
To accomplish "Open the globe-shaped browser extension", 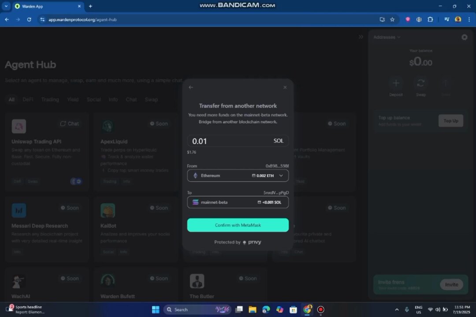I will tap(419, 19).
